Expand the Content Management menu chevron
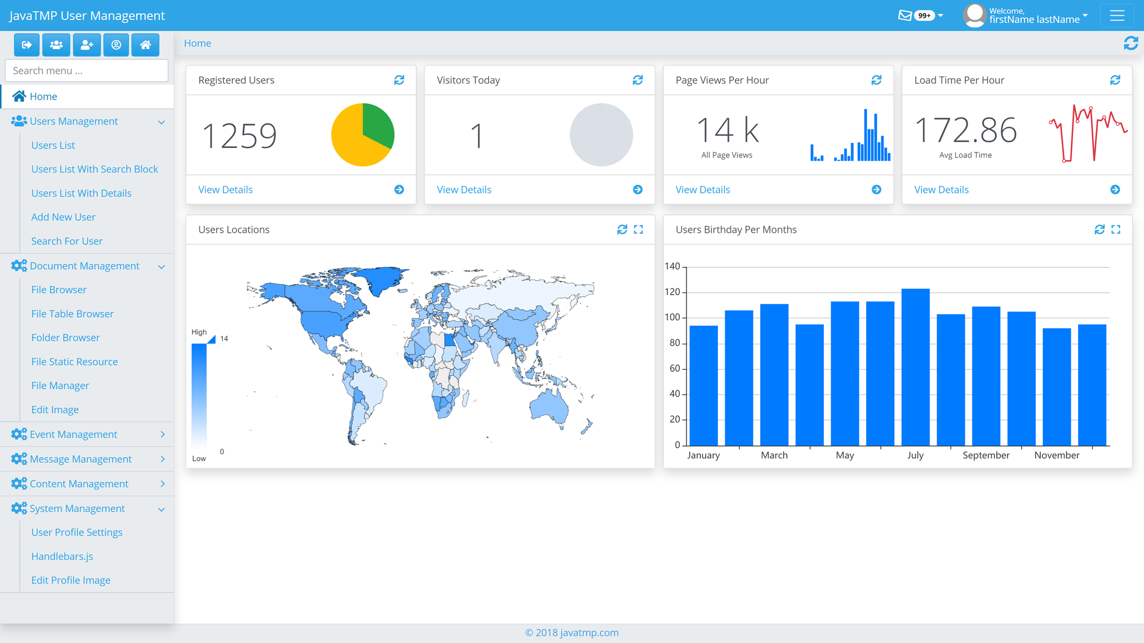 click(163, 483)
